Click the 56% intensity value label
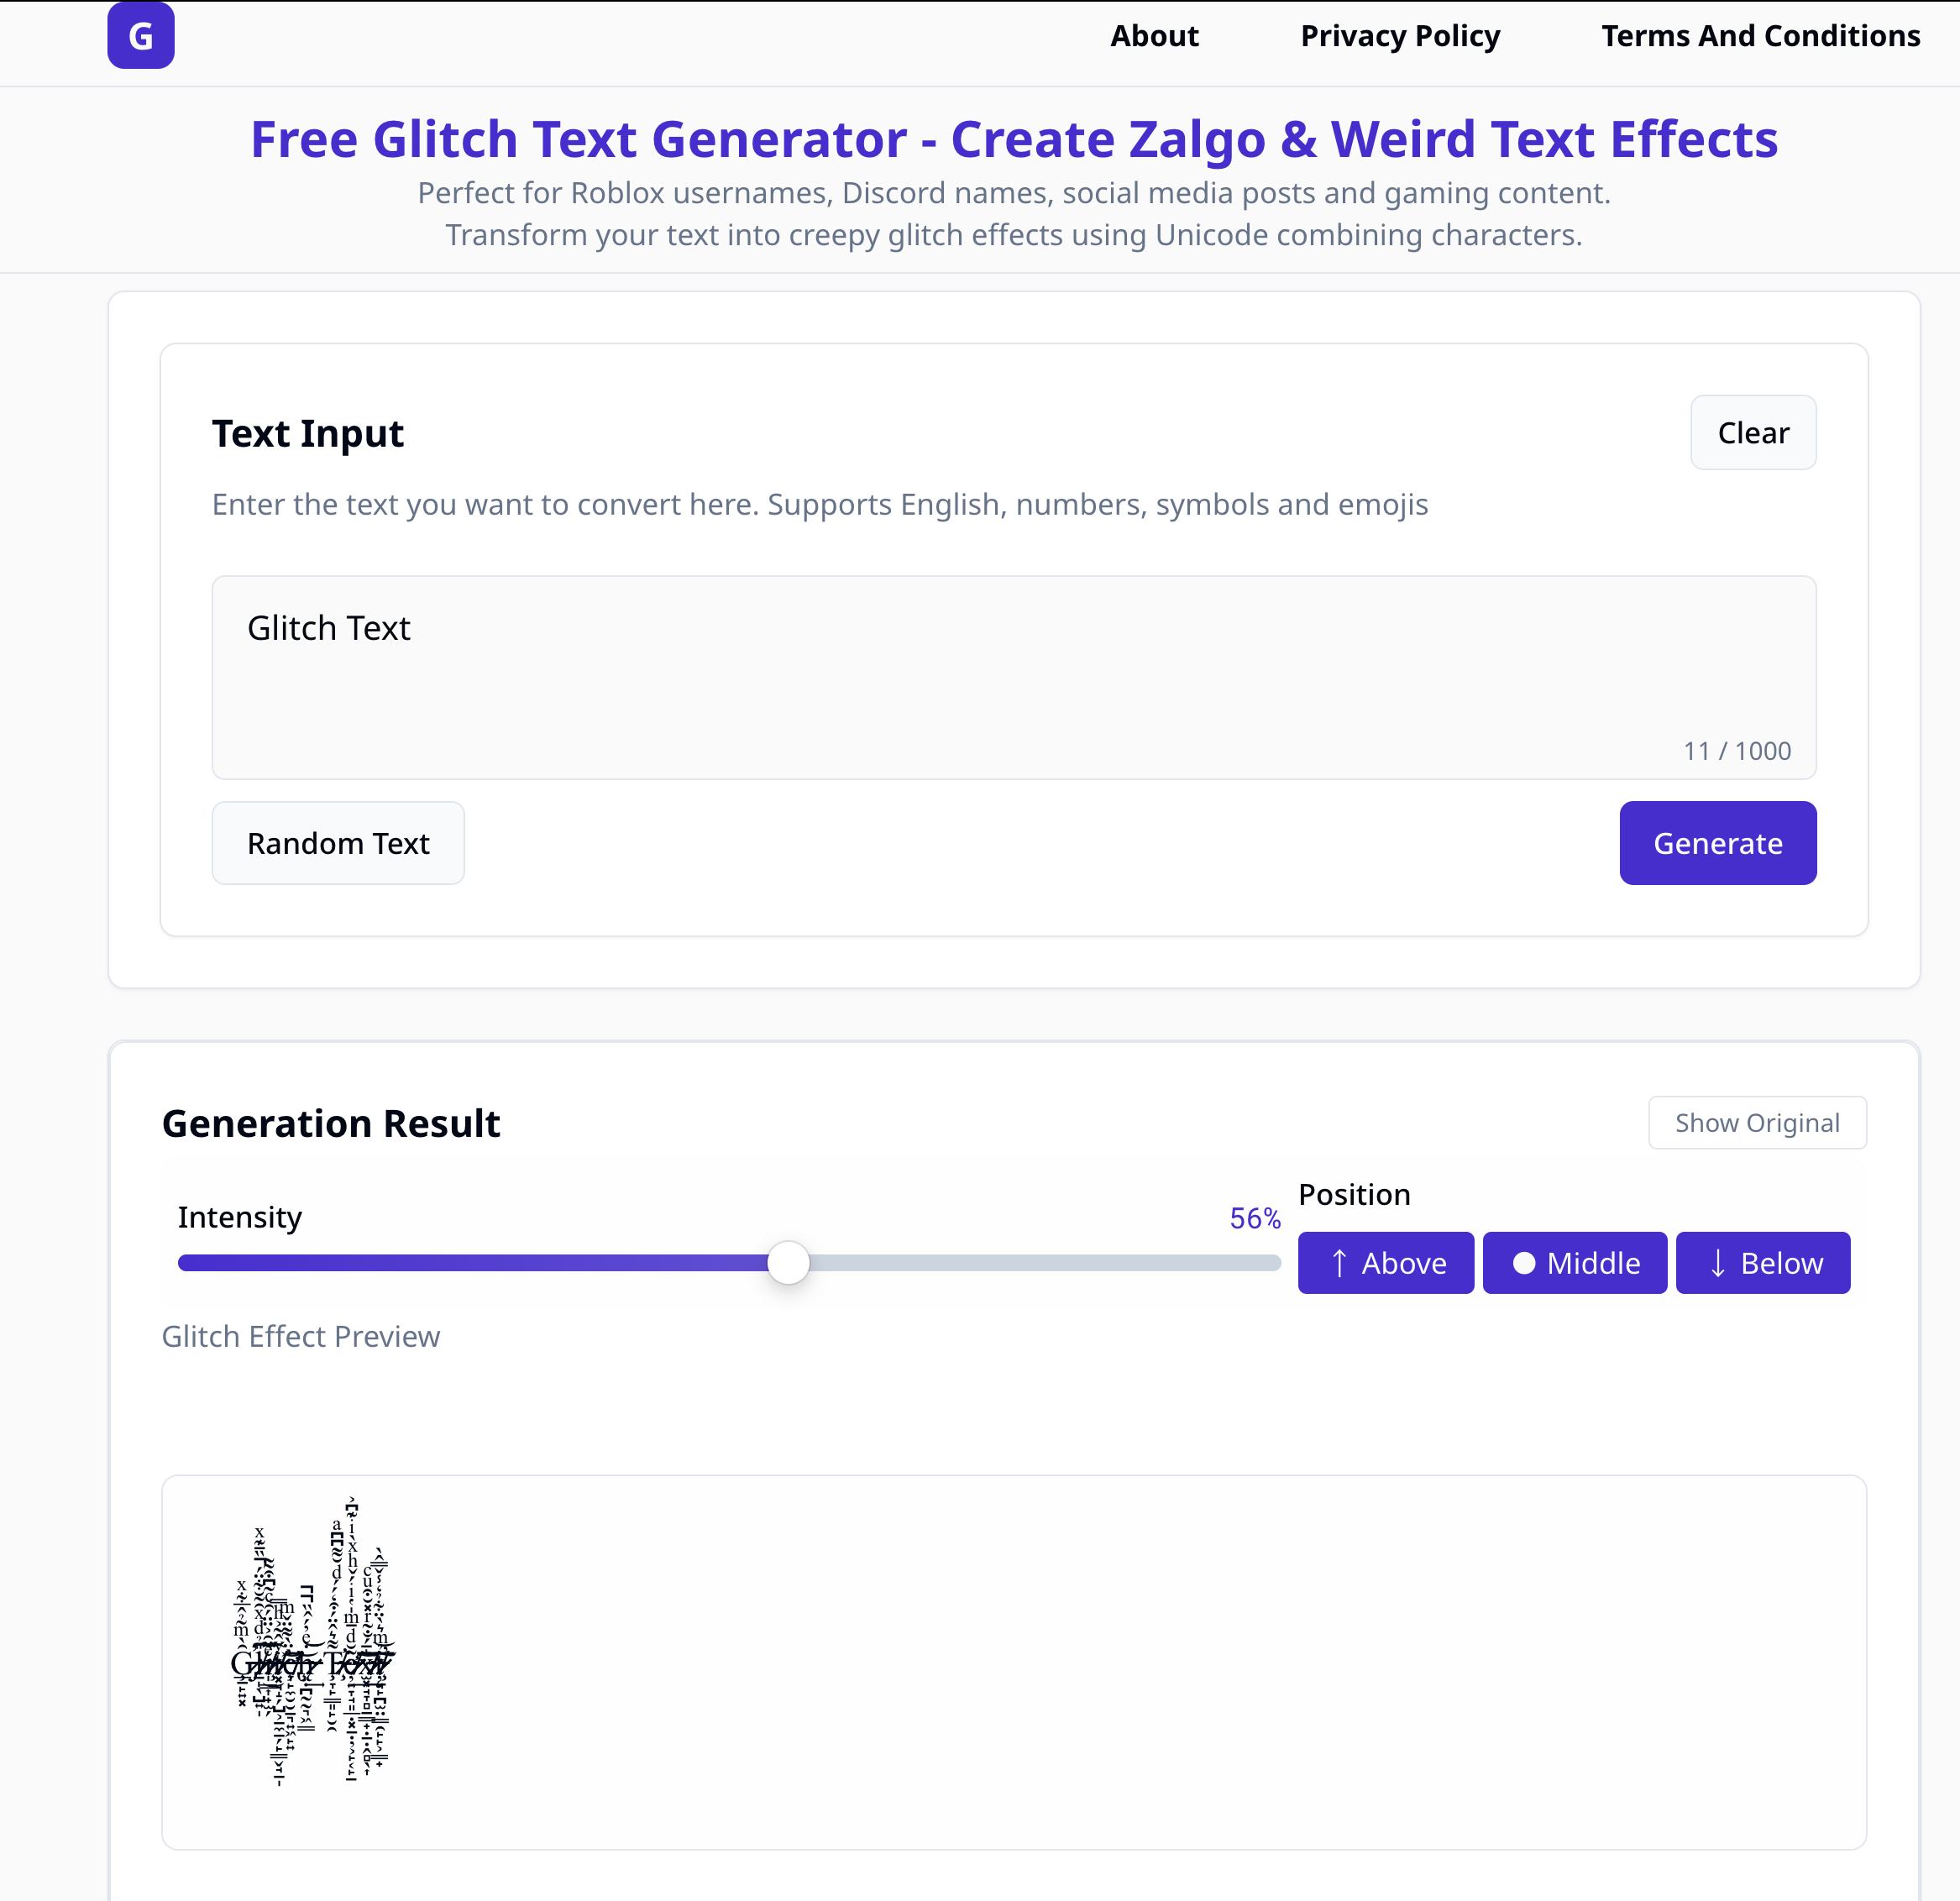The height and width of the screenshot is (1901, 1960). click(1255, 1218)
